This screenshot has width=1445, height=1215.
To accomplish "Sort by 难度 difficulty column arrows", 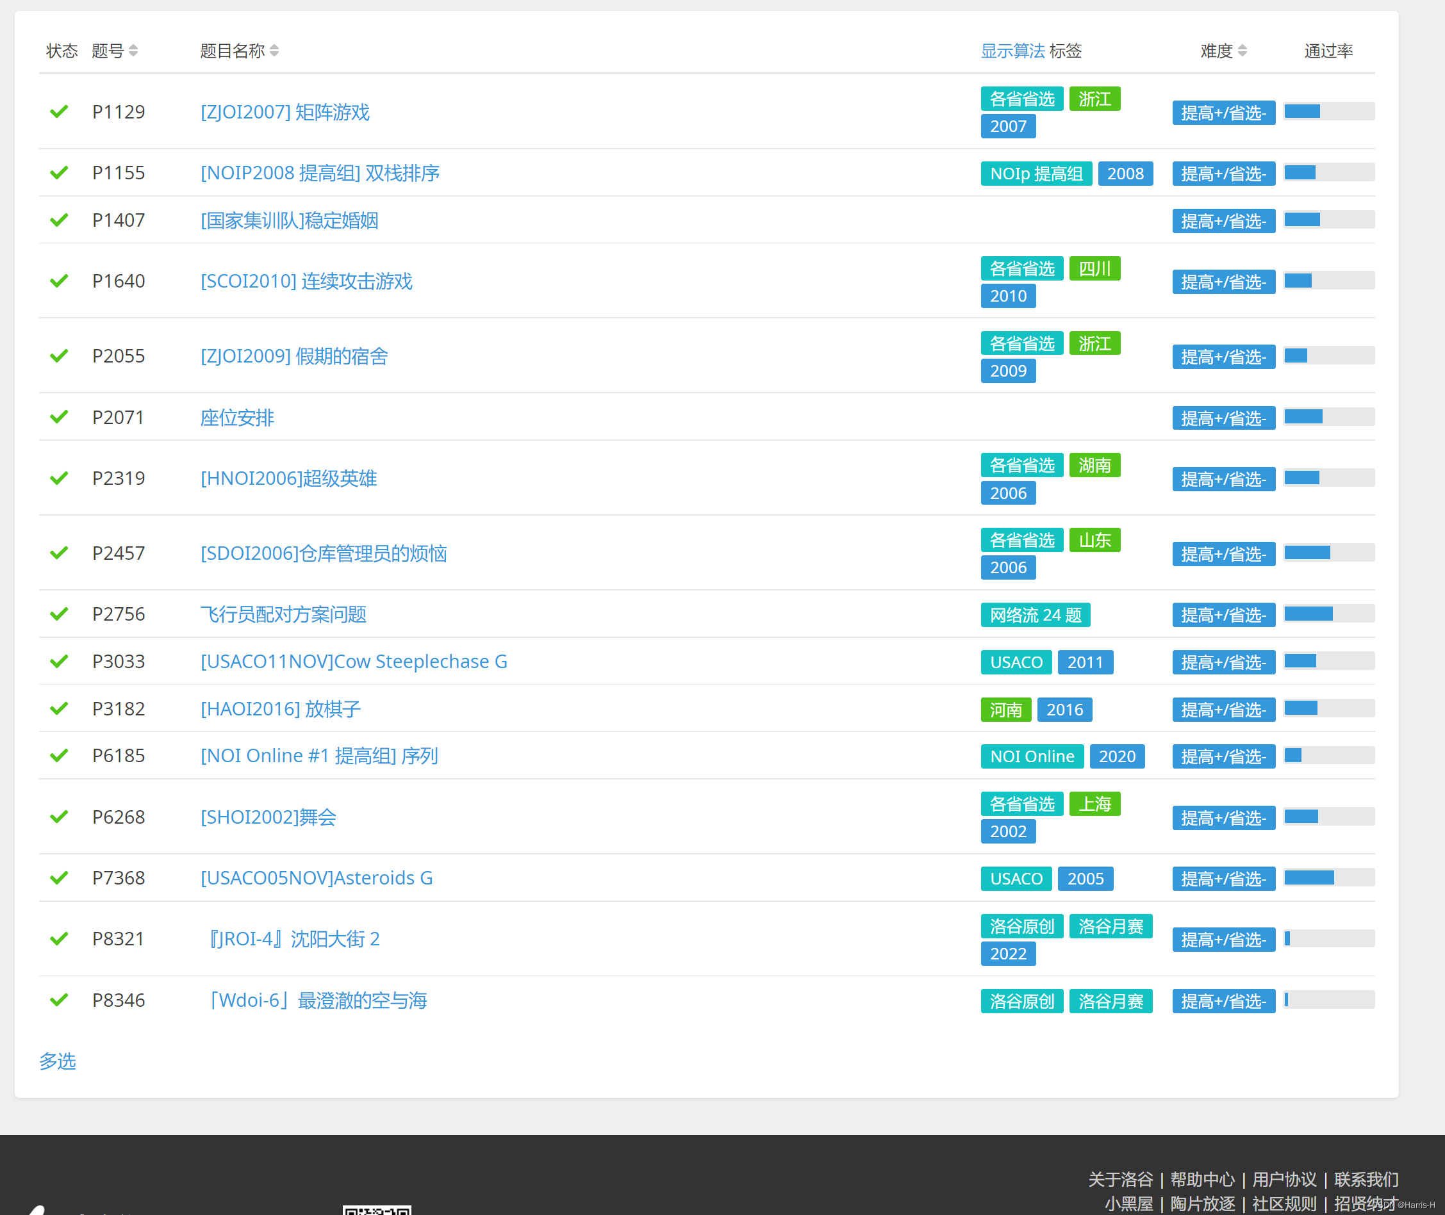I will [x=1242, y=51].
